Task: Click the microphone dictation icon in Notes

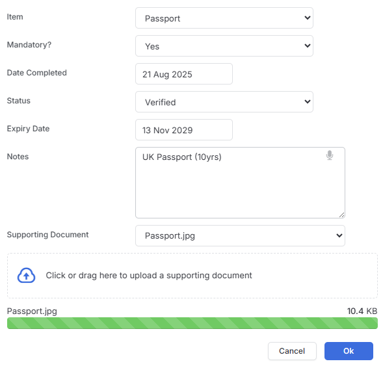Action: pos(330,155)
